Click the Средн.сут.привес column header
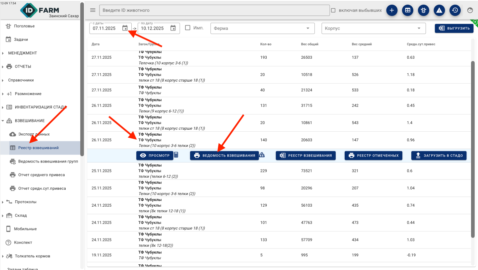 pos(421,44)
